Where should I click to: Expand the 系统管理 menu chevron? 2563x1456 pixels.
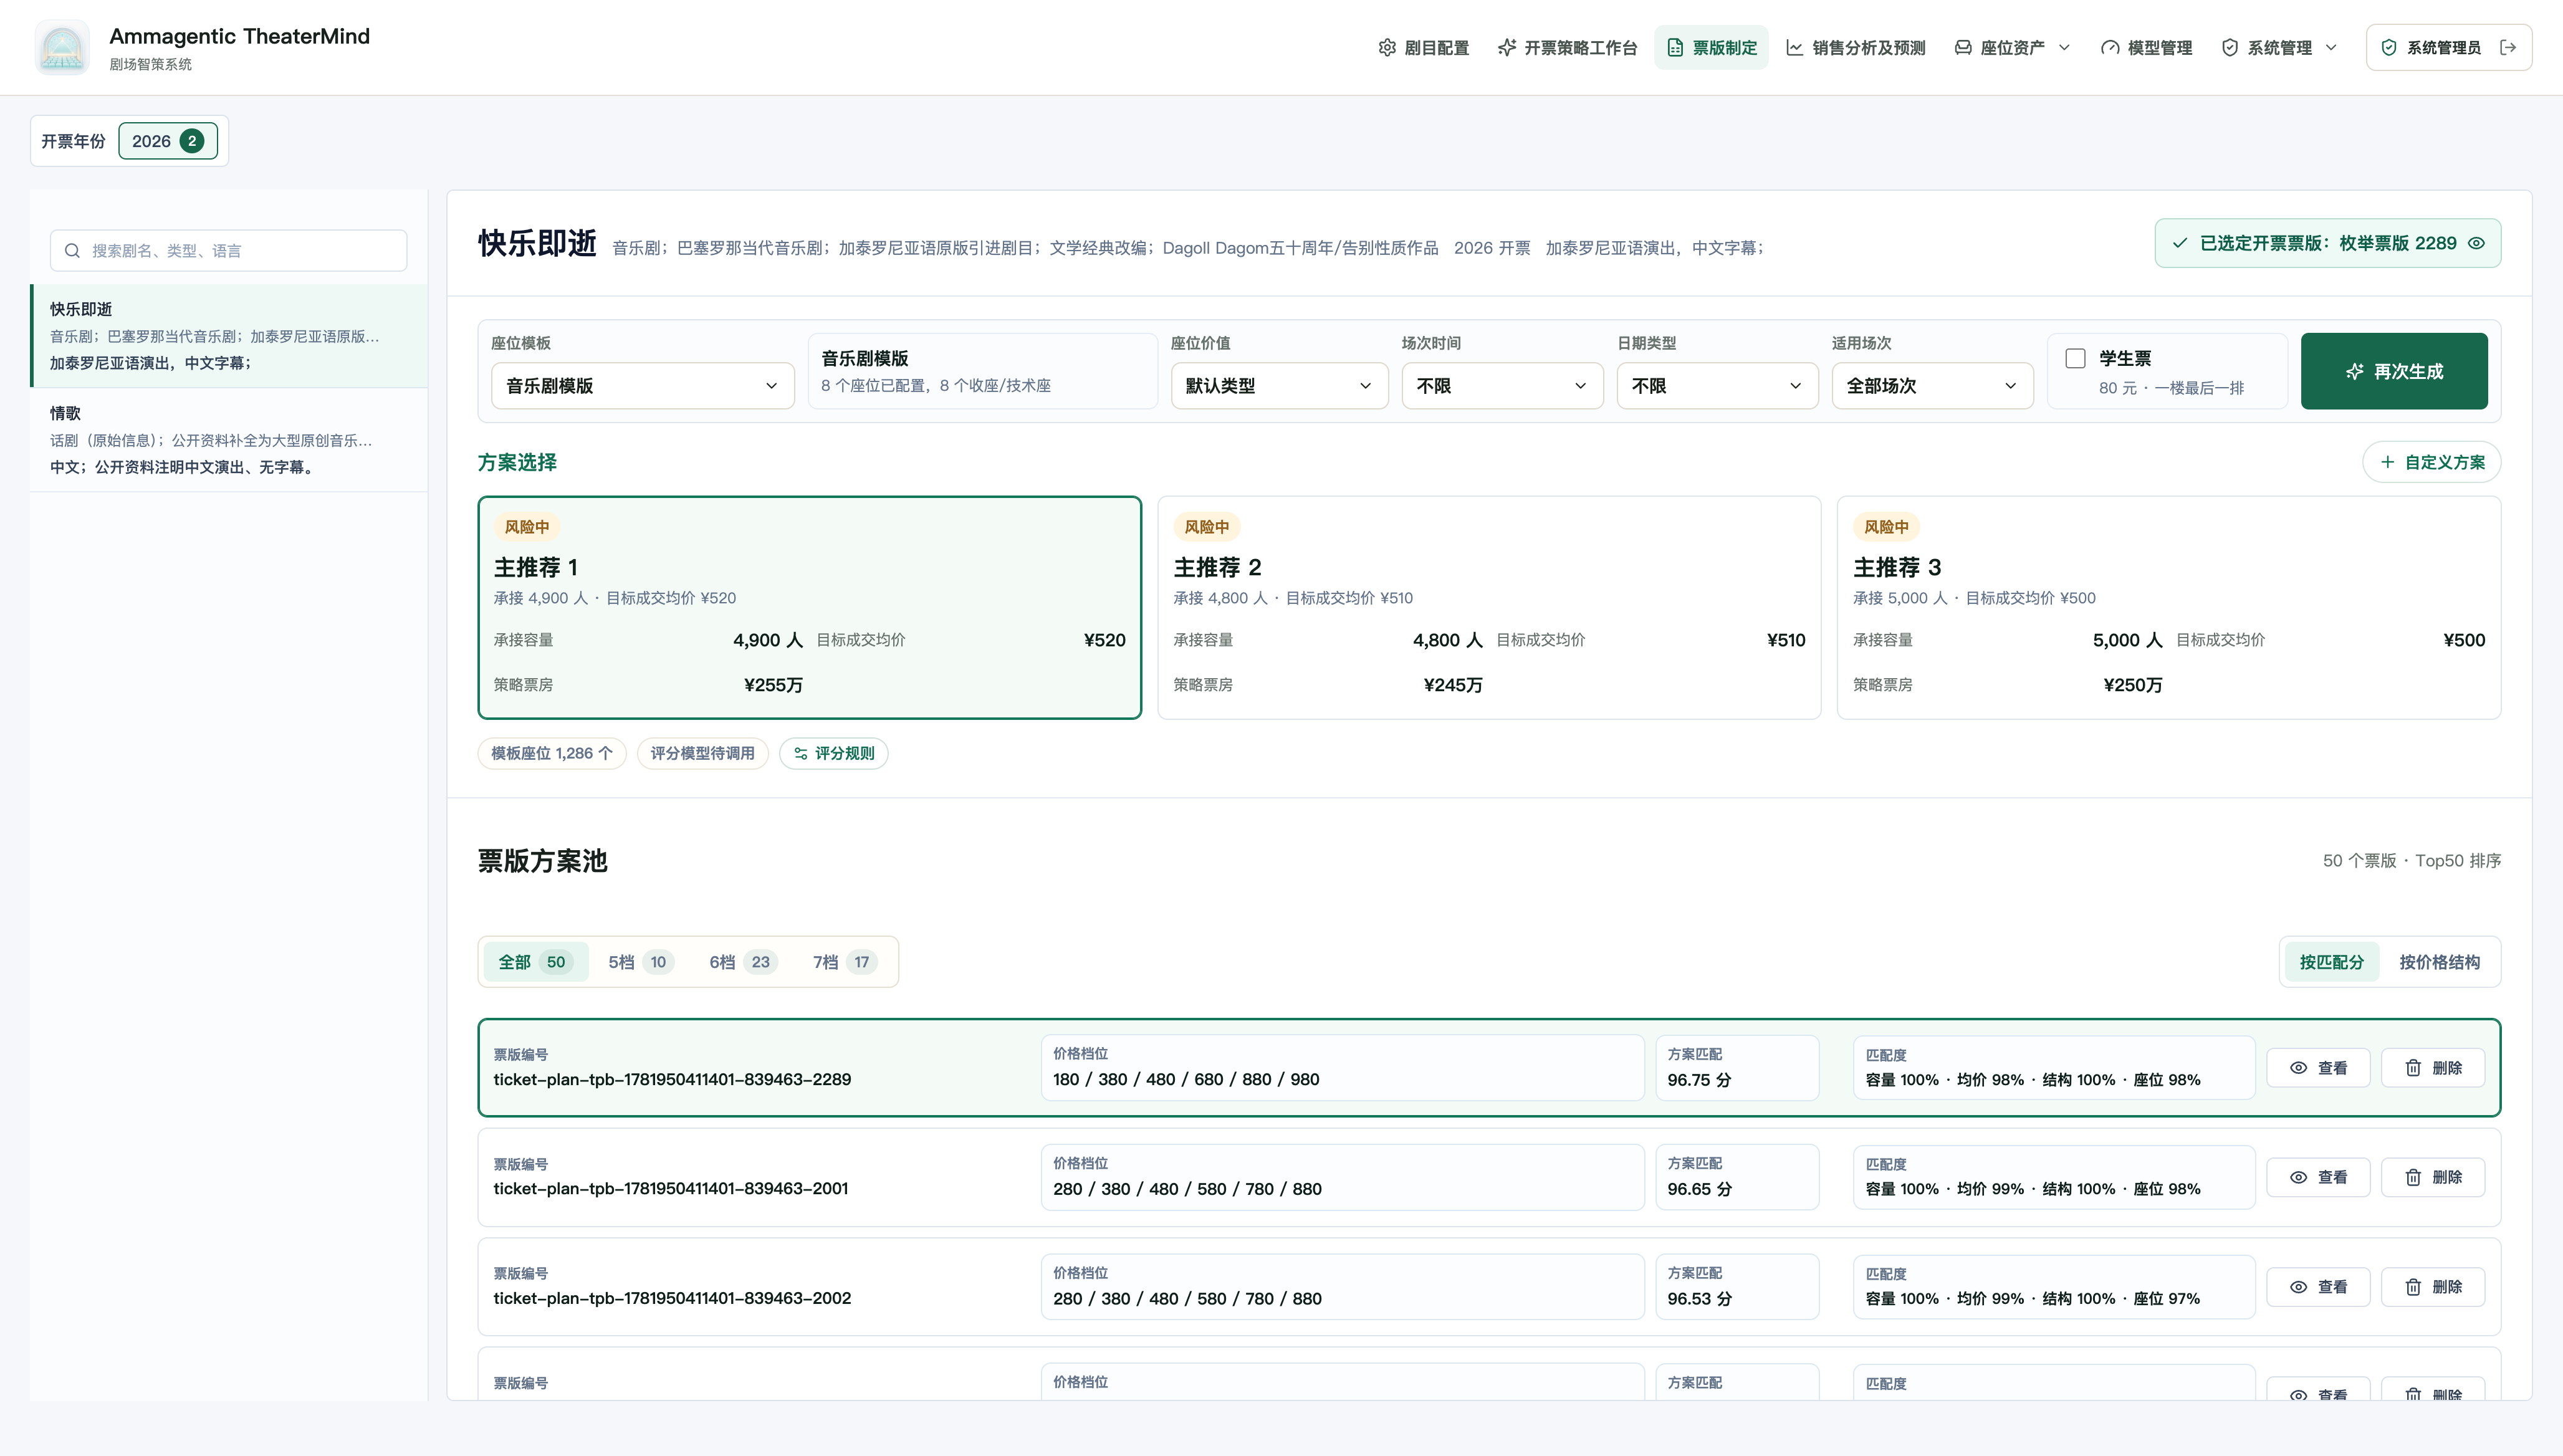[x=2331, y=48]
